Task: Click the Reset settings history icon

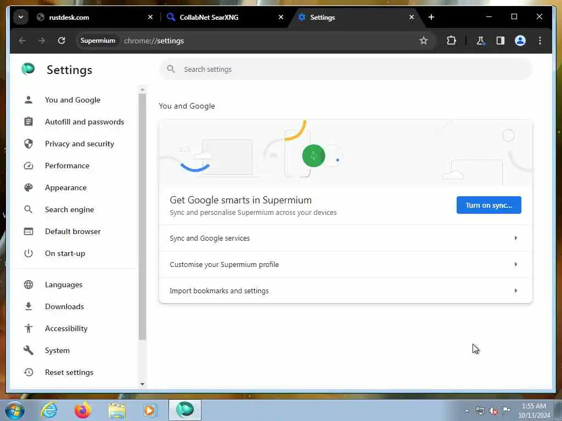Action: 29,372
